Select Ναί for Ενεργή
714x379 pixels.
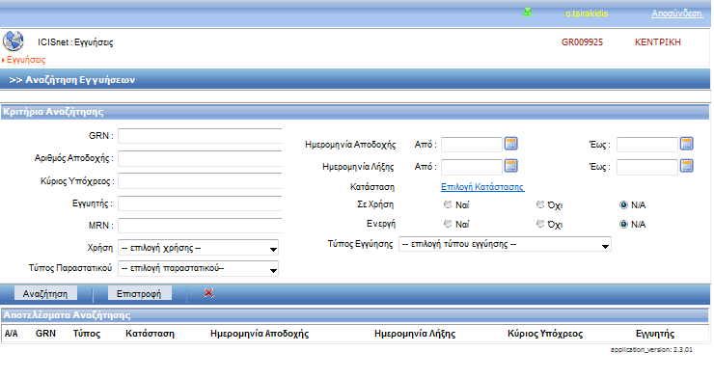click(448, 224)
